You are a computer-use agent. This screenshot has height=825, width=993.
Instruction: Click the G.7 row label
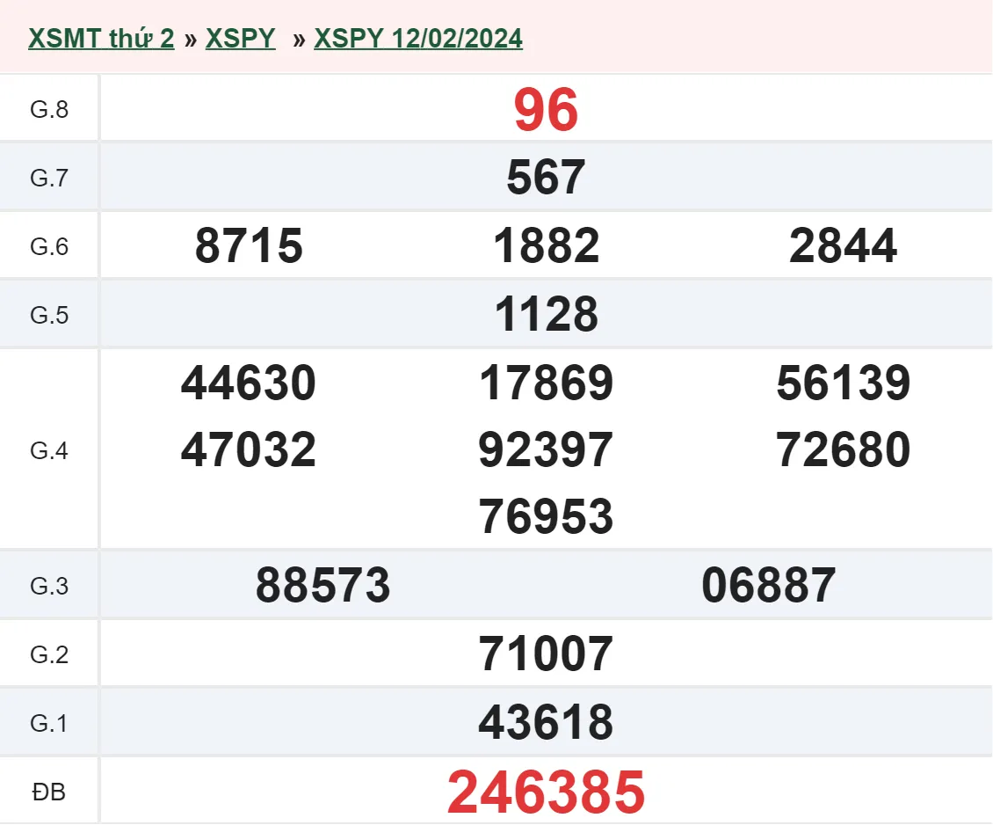tap(49, 178)
